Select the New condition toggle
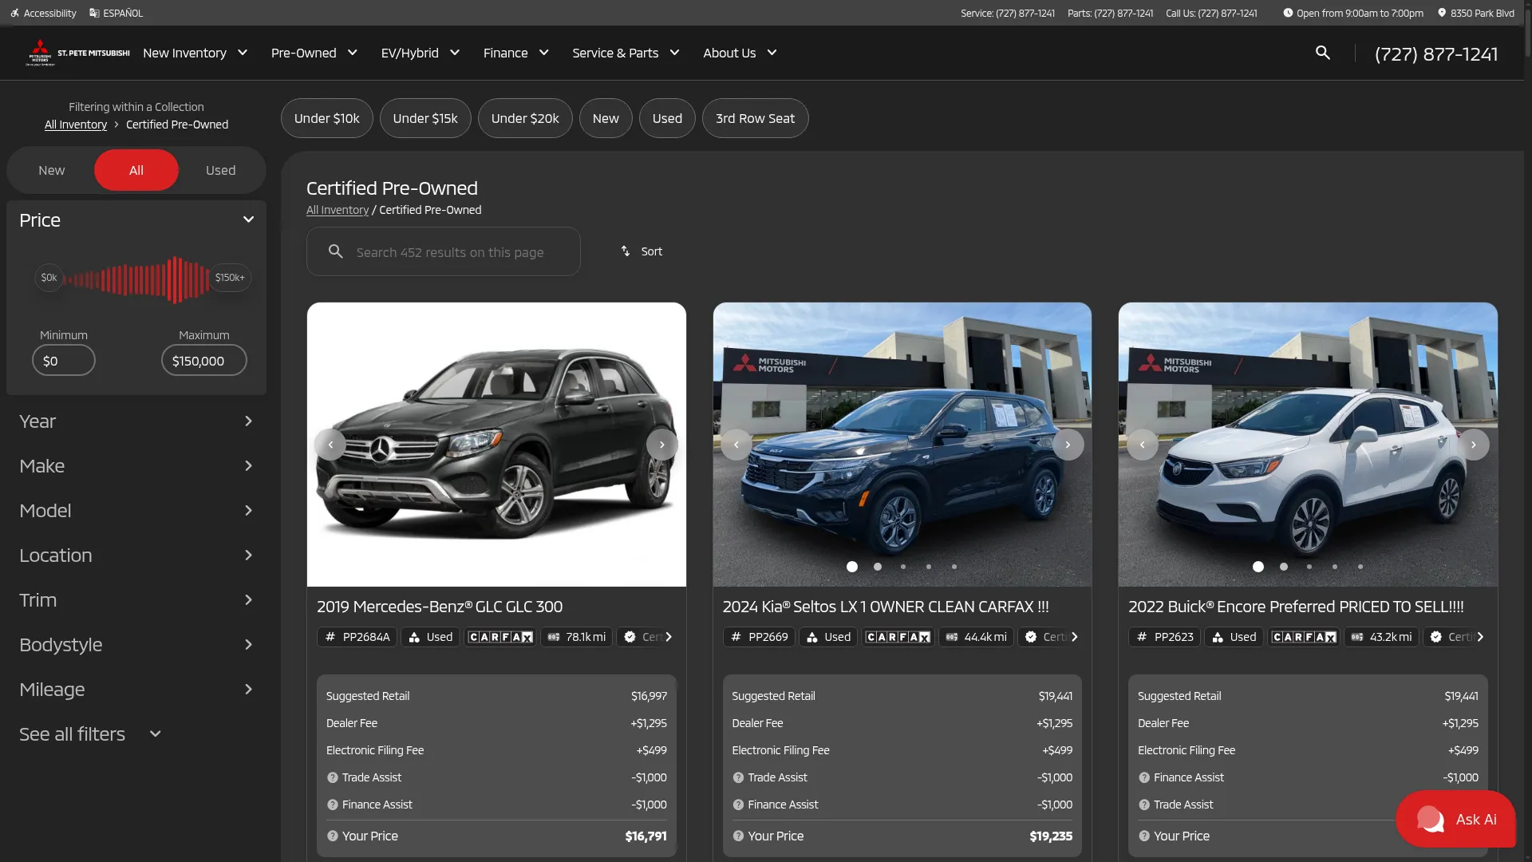Image resolution: width=1532 pixels, height=862 pixels. (52, 170)
